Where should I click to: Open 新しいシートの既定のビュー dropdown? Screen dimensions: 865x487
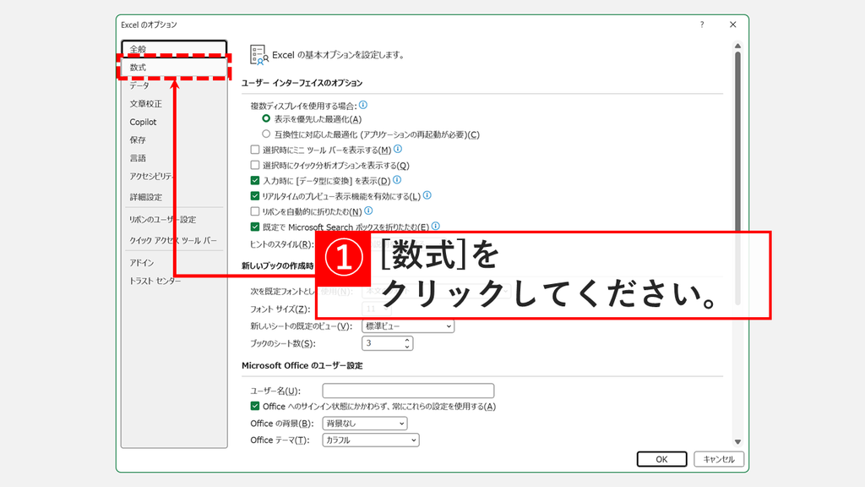click(408, 326)
